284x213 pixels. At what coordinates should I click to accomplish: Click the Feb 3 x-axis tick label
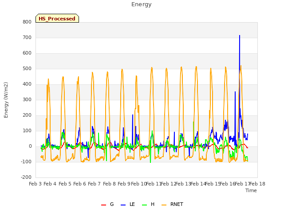(x=35, y=184)
